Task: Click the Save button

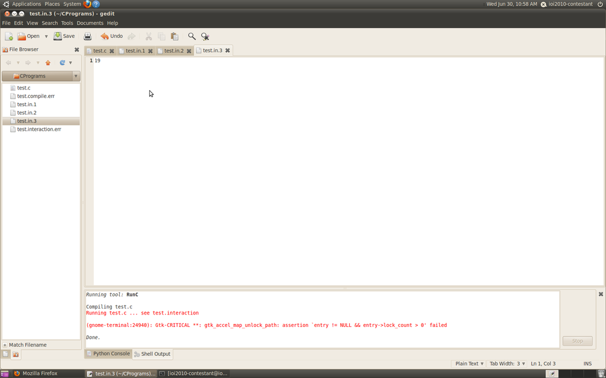Action: pyautogui.click(x=64, y=37)
